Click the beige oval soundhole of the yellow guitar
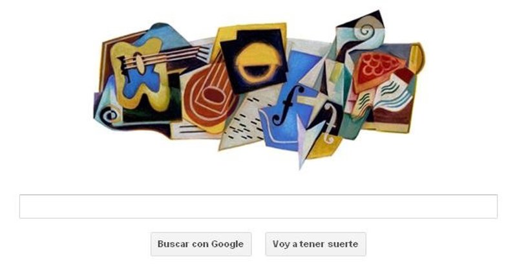This screenshot has height=279, width=517. pos(140,63)
